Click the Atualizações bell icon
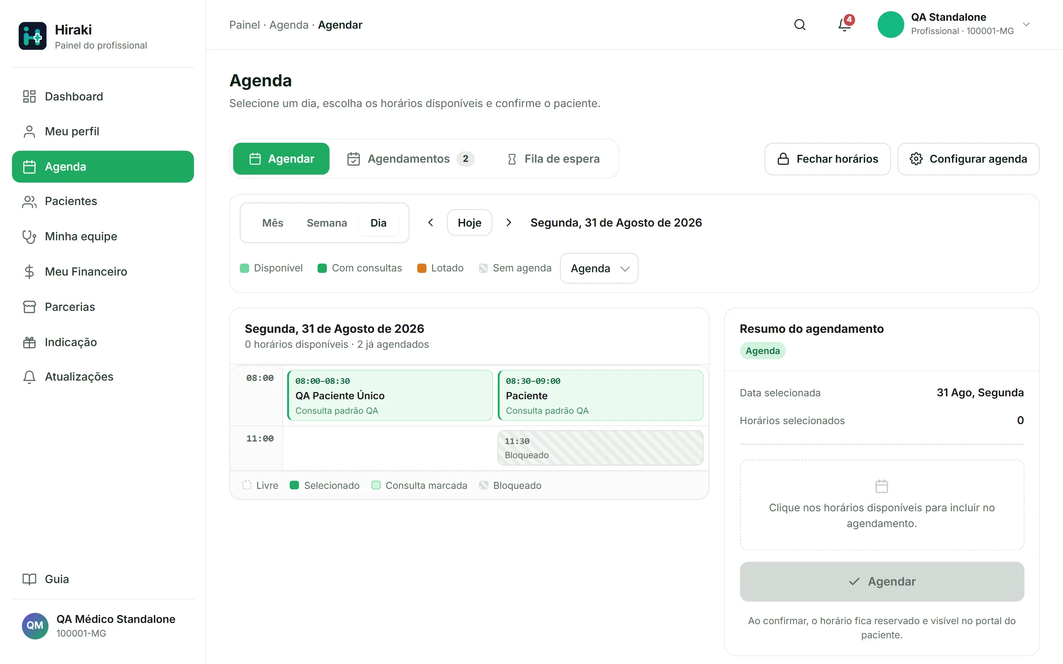 tap(29, 377)
